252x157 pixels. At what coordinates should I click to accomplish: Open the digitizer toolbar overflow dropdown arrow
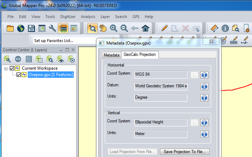click(x=204, y=32)
